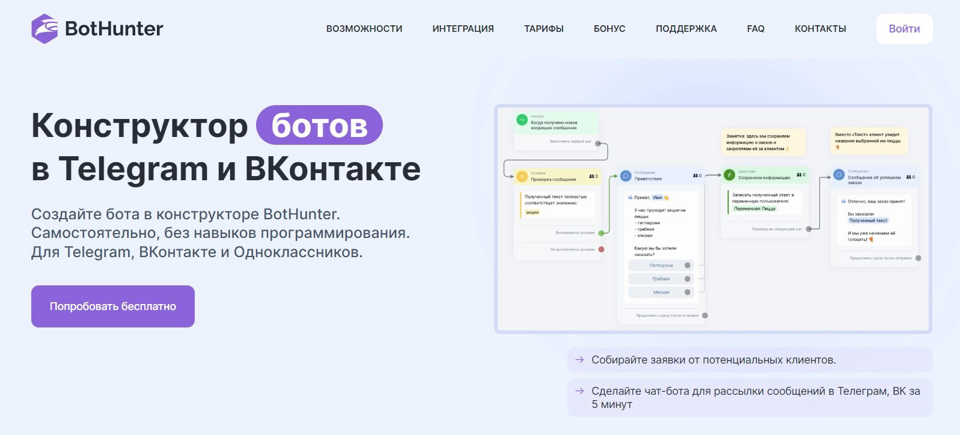Click the green Начало start node icon
This screenshot has height=435, width=960.
click(x=522, y=120)
